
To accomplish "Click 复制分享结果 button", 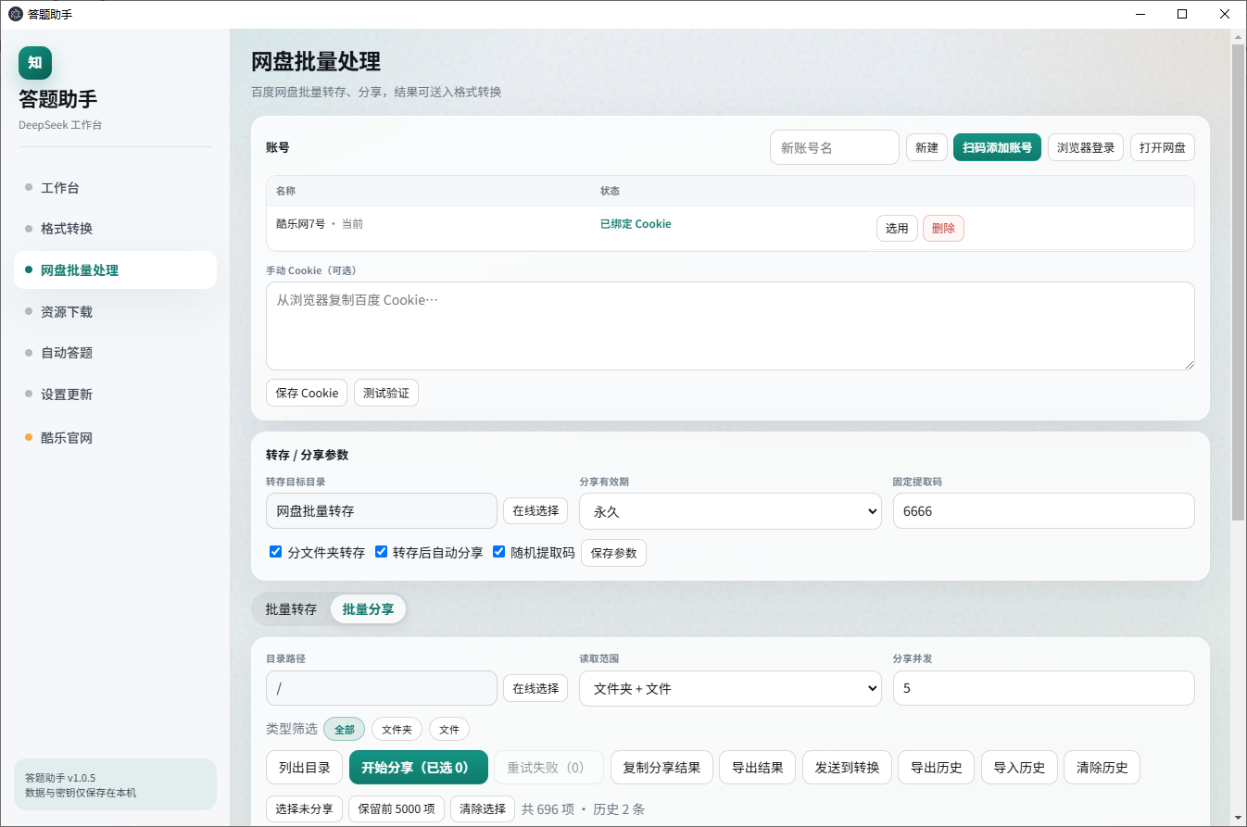I will pos(662,768).
